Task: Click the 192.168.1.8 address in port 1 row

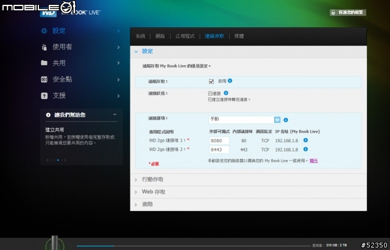Action: (286, 141)
